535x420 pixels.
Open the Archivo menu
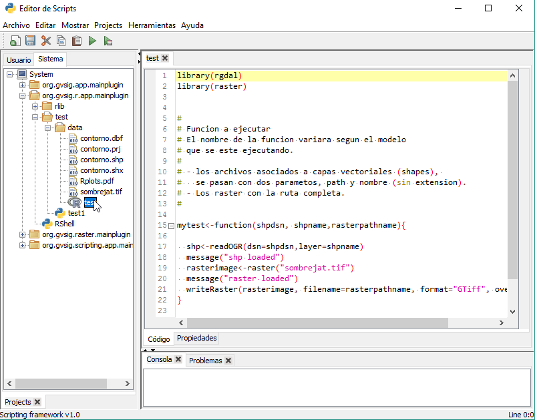click(x=16, y=25)
